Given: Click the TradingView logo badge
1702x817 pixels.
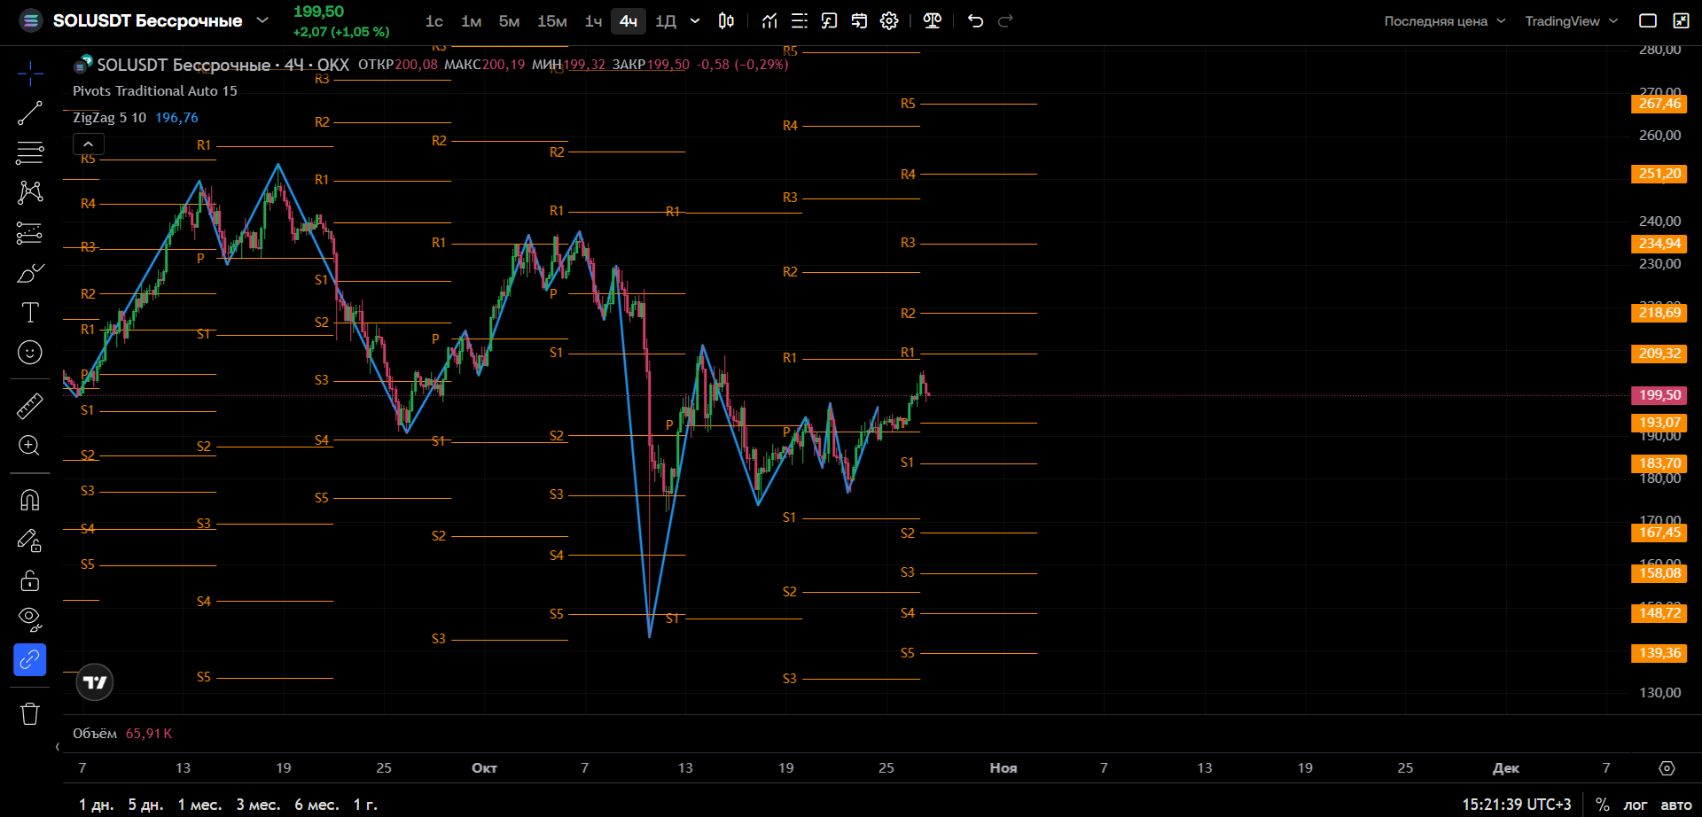Looking at the screenshot, I should [95, 682].
